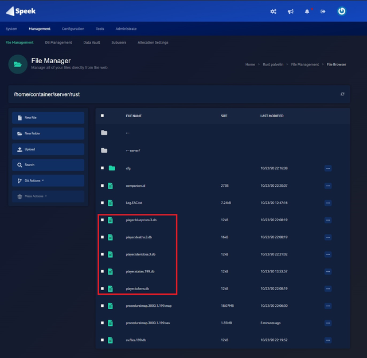Click the File Management breadcrumb link
Image resolution: width=367 pixels, height=358 pixels.
[304, 64]
